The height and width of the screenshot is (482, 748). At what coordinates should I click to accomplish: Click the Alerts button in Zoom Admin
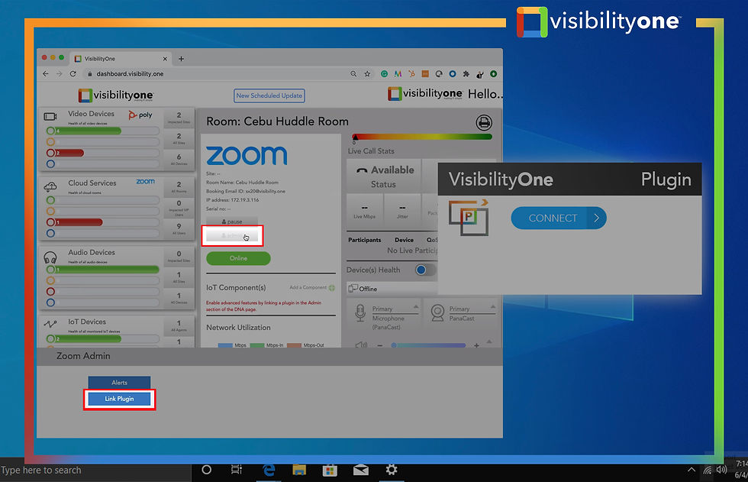click(119, 382)
